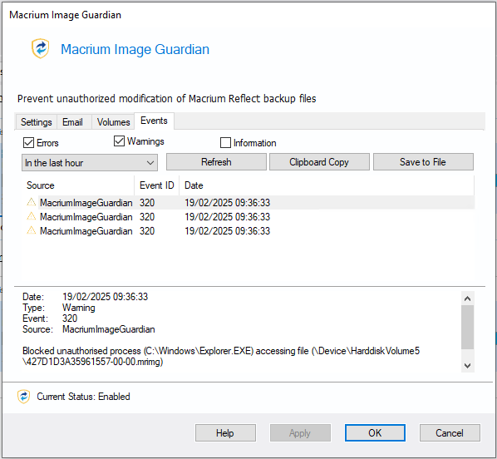Sort events by the Source column header
This screenshot has height=459, width=497.
coord(79,185)
